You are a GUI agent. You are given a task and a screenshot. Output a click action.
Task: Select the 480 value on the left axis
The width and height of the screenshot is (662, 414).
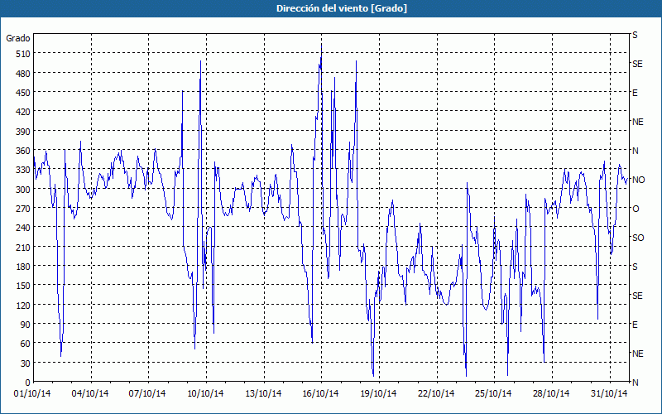23,74
